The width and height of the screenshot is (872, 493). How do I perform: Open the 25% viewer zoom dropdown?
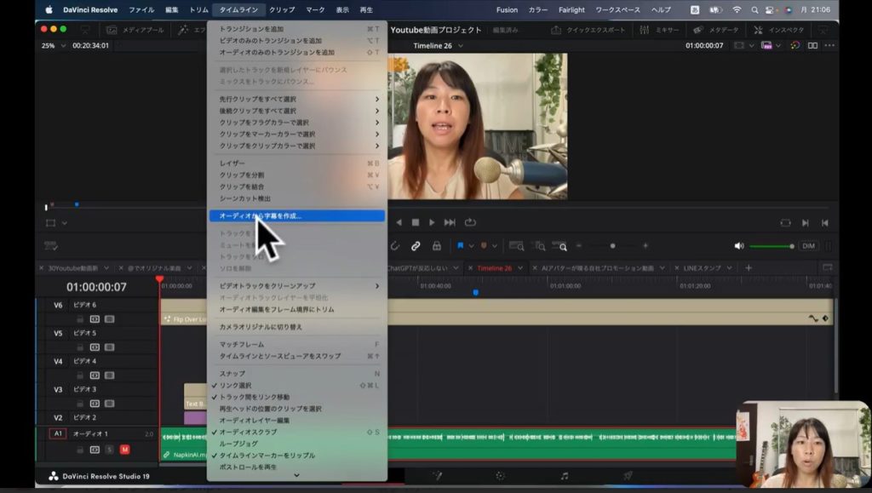(x=53, y=46)
